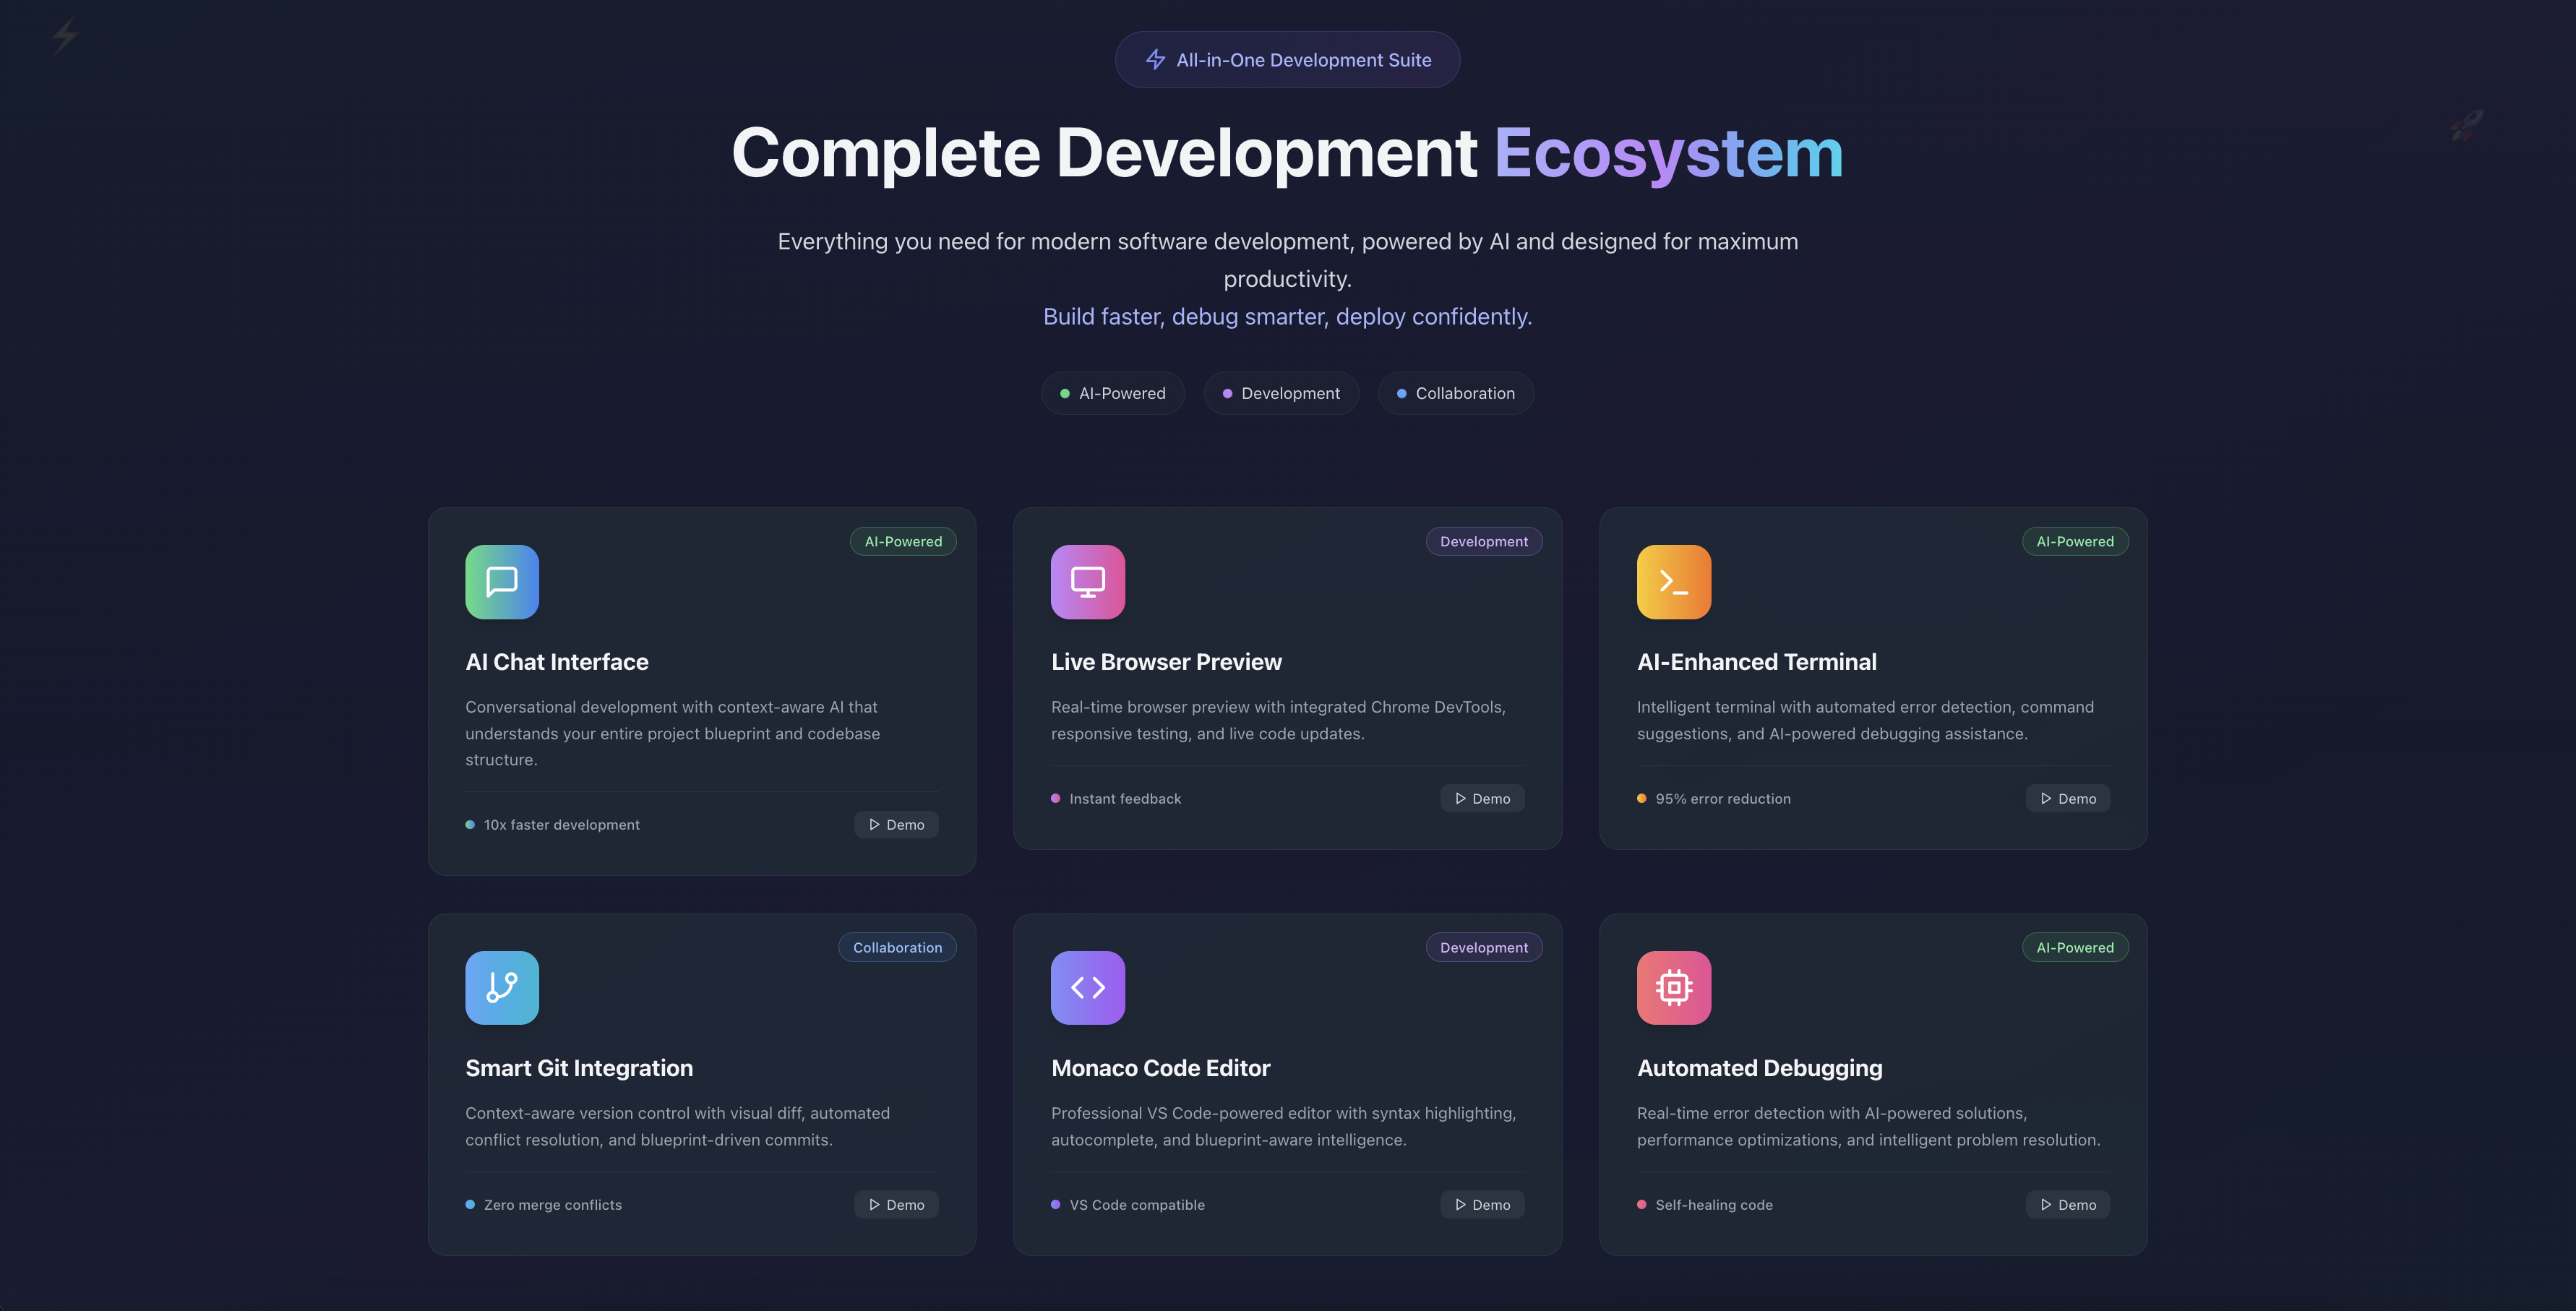Click the All-in-One Development Suite badge
This screenshot has height=1311, width=2576.
(x=1287, y=60)
